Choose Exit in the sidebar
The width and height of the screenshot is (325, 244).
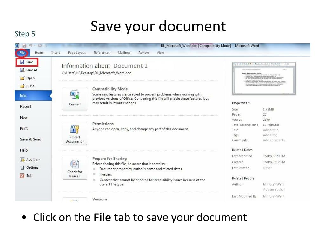tap(26, 175)
